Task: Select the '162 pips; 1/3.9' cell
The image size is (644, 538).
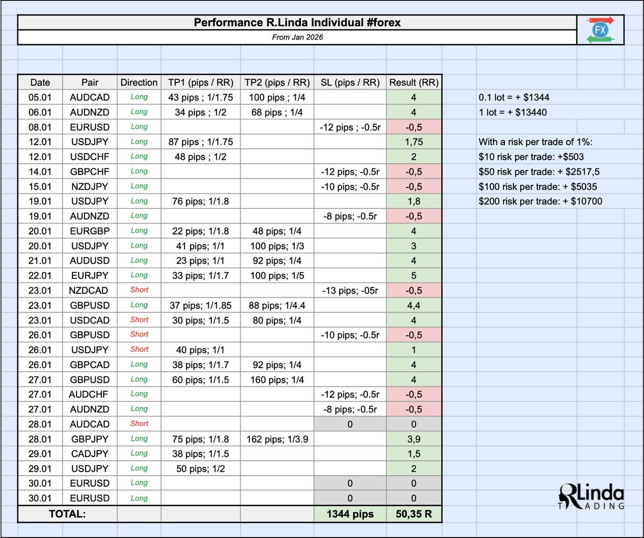Action: pos(277,439)
